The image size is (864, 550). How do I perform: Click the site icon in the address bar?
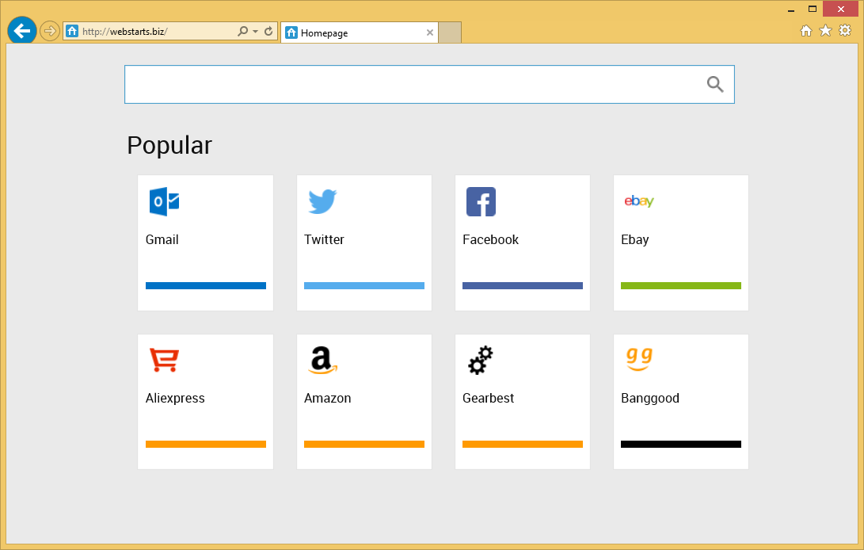(x=72, y=31)
